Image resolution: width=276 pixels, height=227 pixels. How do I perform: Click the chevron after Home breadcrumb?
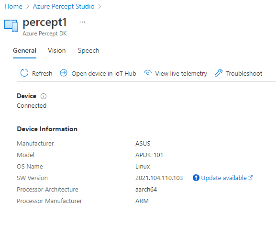tap(27, 7)
